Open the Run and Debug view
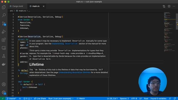178x100 pixels. coord(4,32)
